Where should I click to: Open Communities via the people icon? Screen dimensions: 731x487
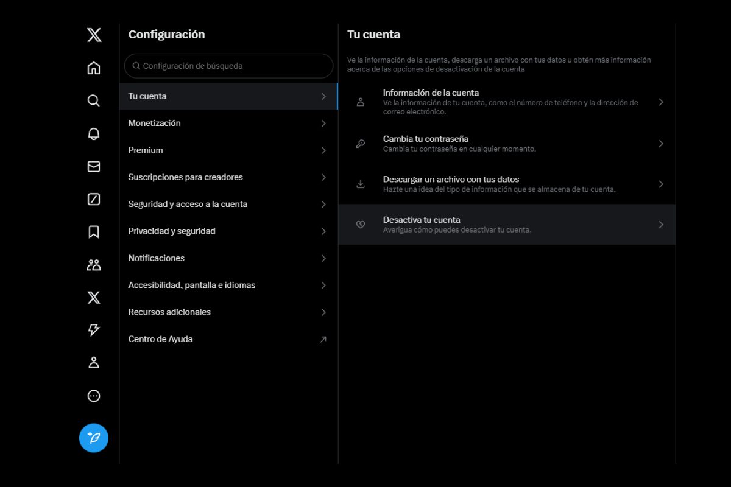(x=93, y=265)
